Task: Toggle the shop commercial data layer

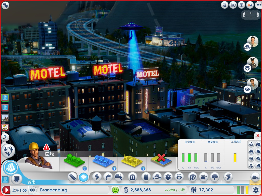Action: pyautogui.click(x=251, y=152)
